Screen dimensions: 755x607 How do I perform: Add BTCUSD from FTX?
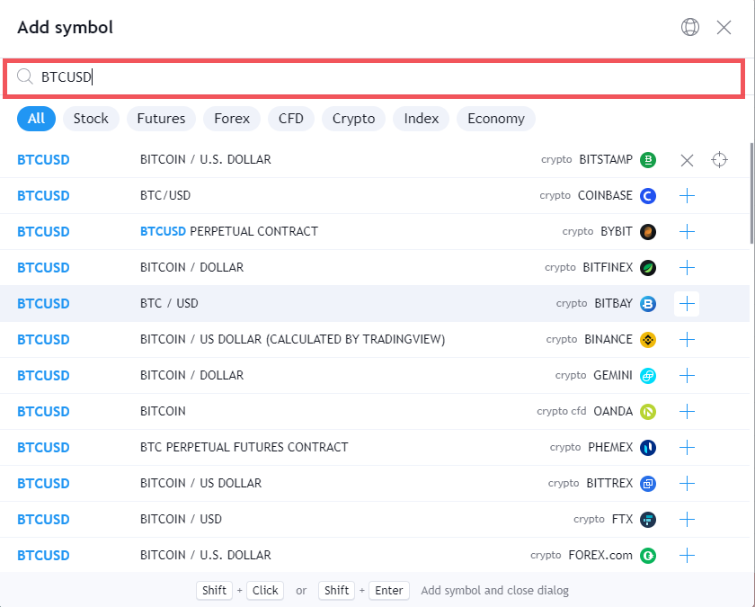[x=687, y=520]
